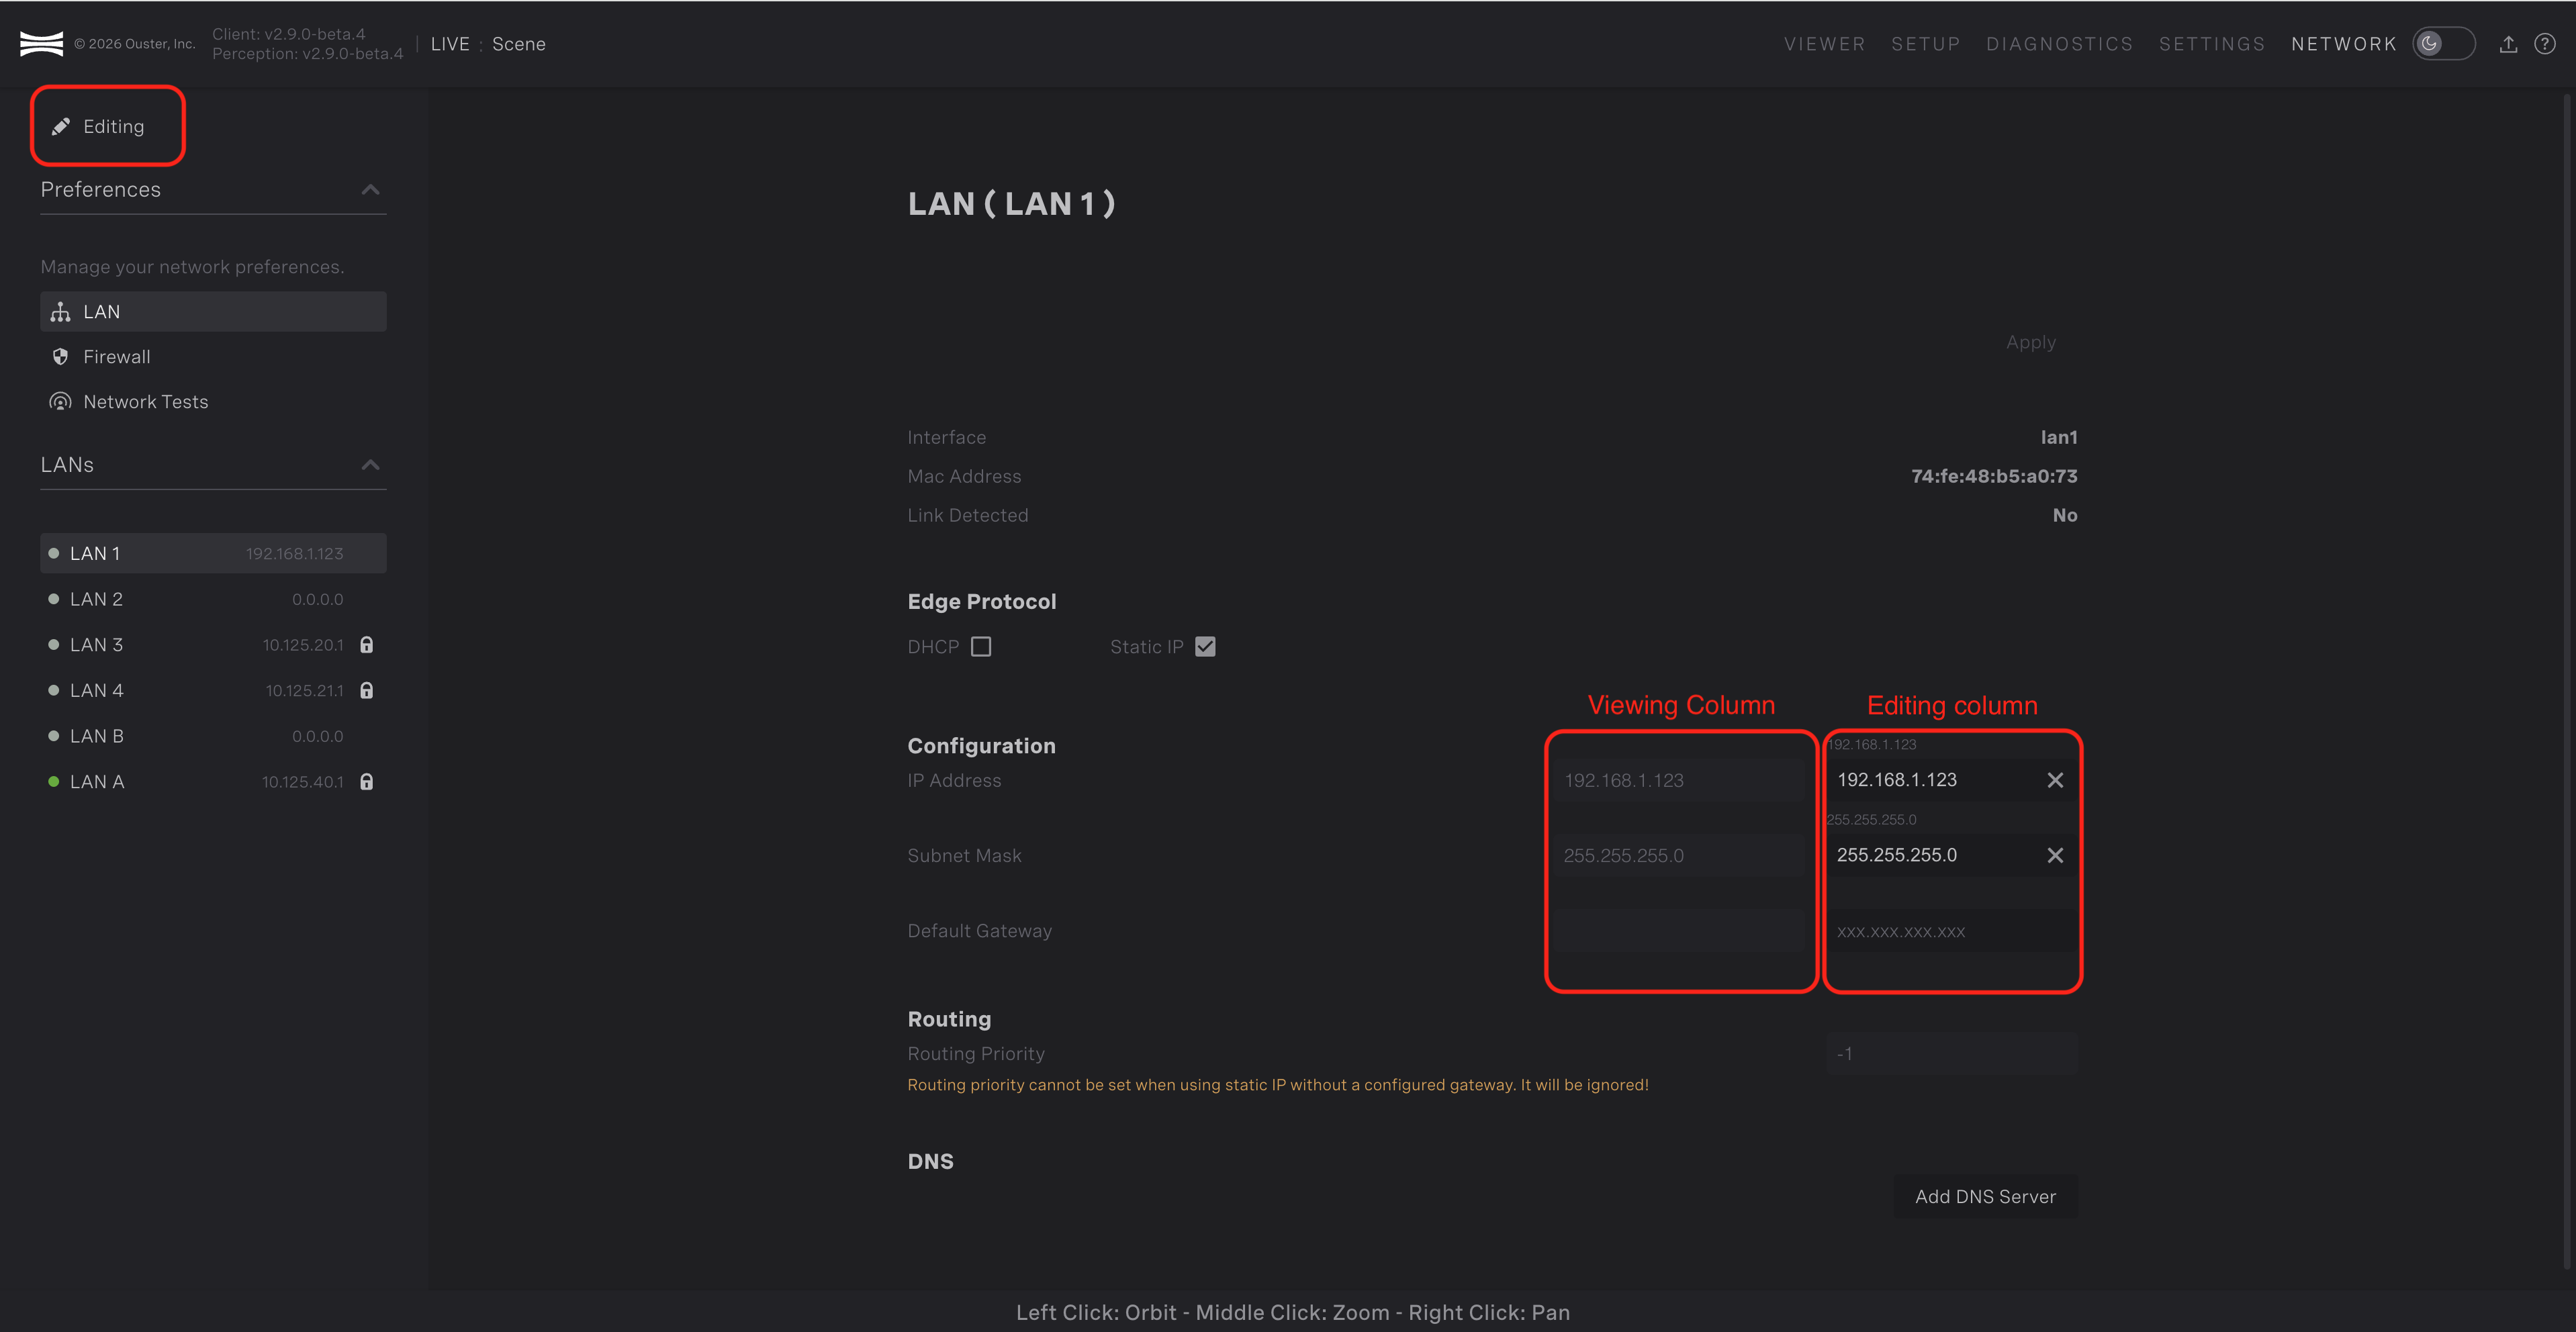Collapse the LANs section
The image size is (2576, 1332).
click(370, 465)
